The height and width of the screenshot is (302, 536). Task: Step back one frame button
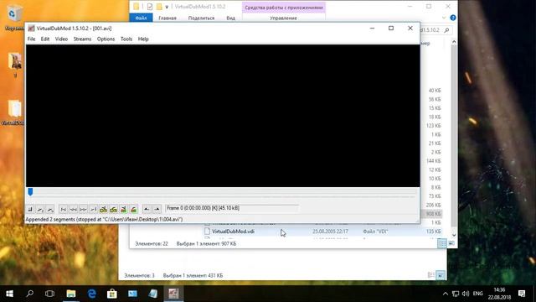click(x=73, y=209)
